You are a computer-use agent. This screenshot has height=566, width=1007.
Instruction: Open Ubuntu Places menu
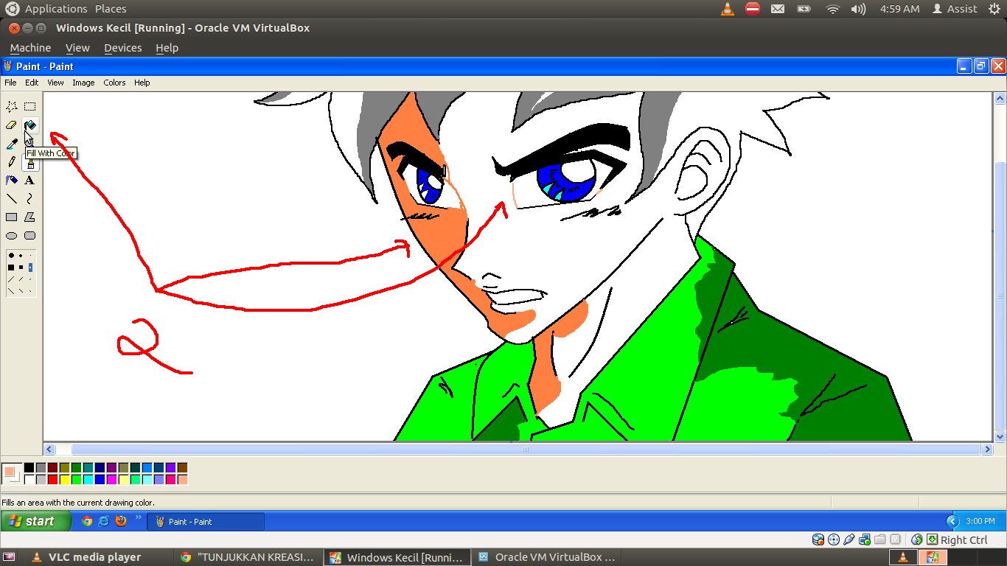[111, 9]
